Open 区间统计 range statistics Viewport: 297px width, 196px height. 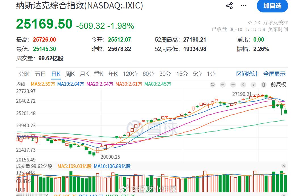click(x=247, y=74)
